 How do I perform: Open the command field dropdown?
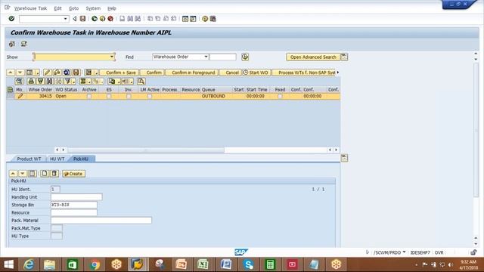click(66, 19)
